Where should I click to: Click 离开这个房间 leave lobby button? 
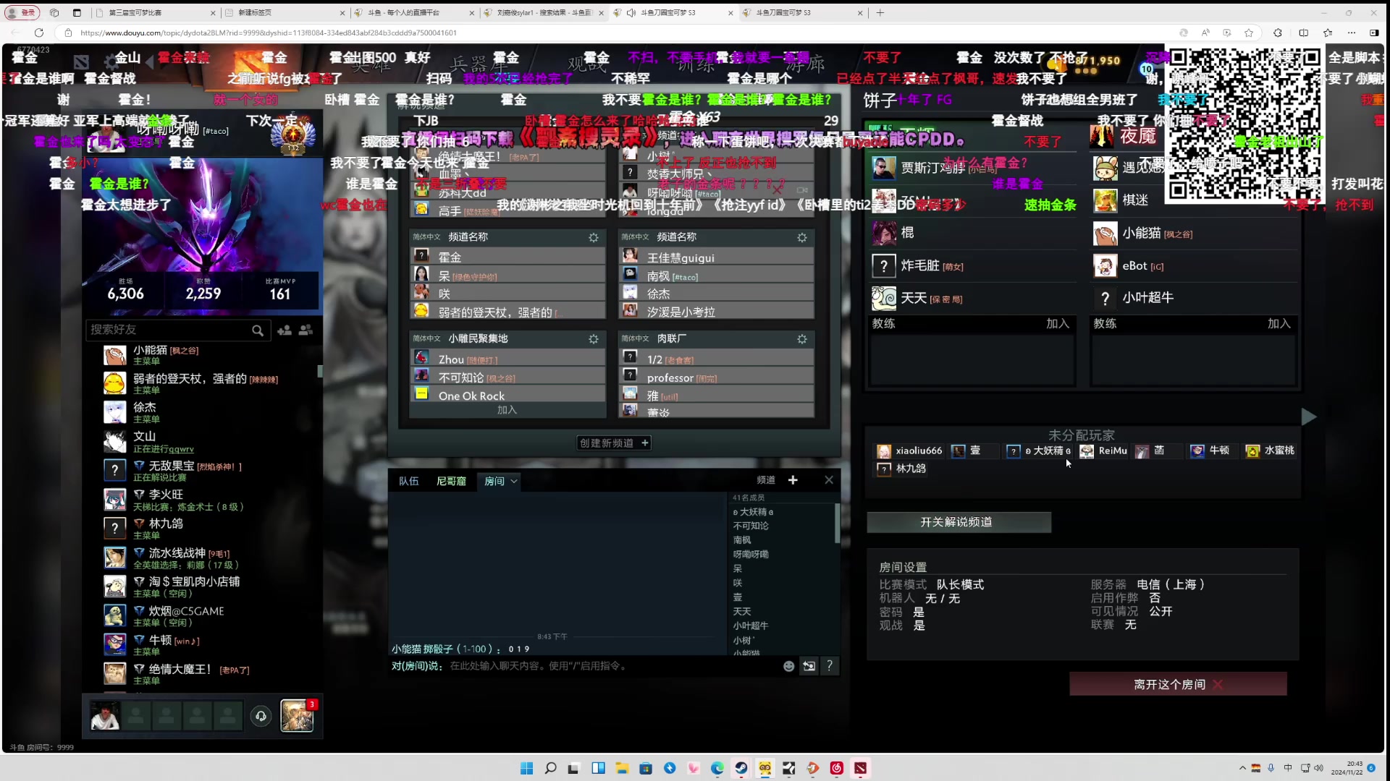[x=1178, y=684]
